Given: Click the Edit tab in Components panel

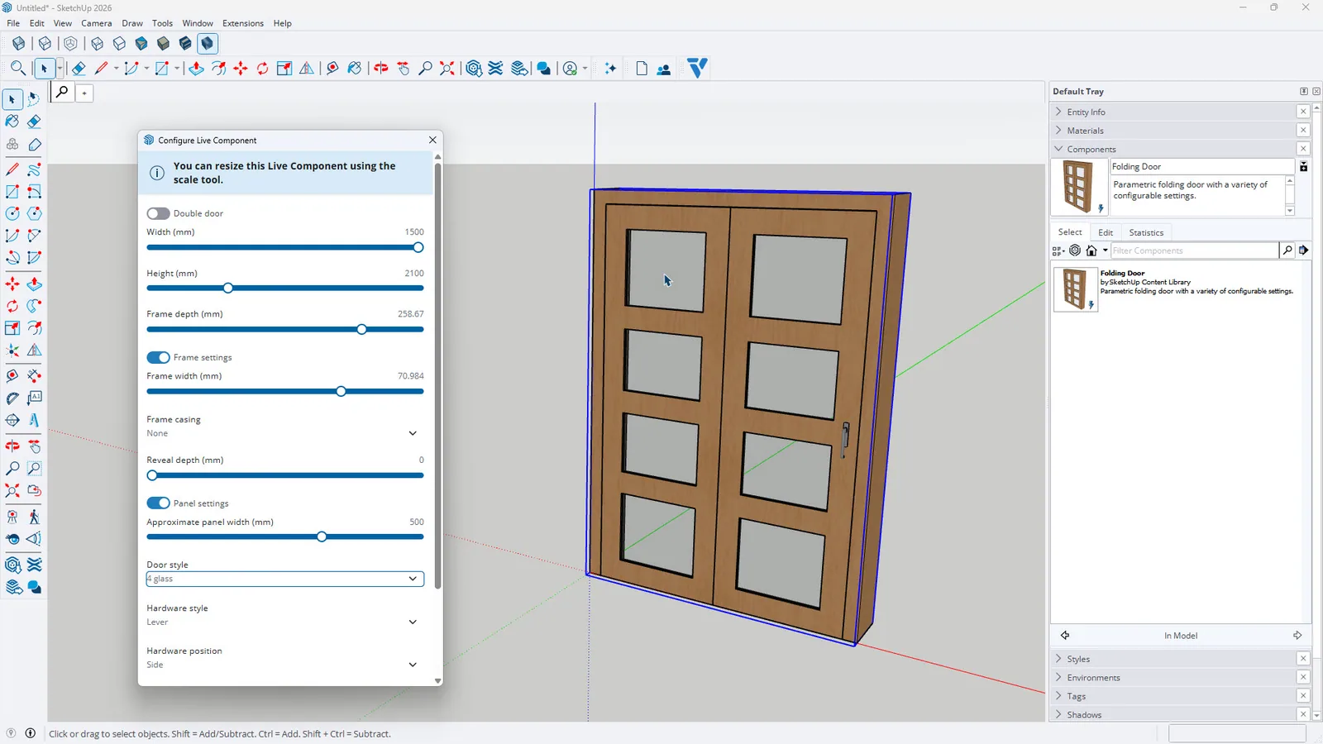Looking at the screenshot, I should pos(1106,232).
